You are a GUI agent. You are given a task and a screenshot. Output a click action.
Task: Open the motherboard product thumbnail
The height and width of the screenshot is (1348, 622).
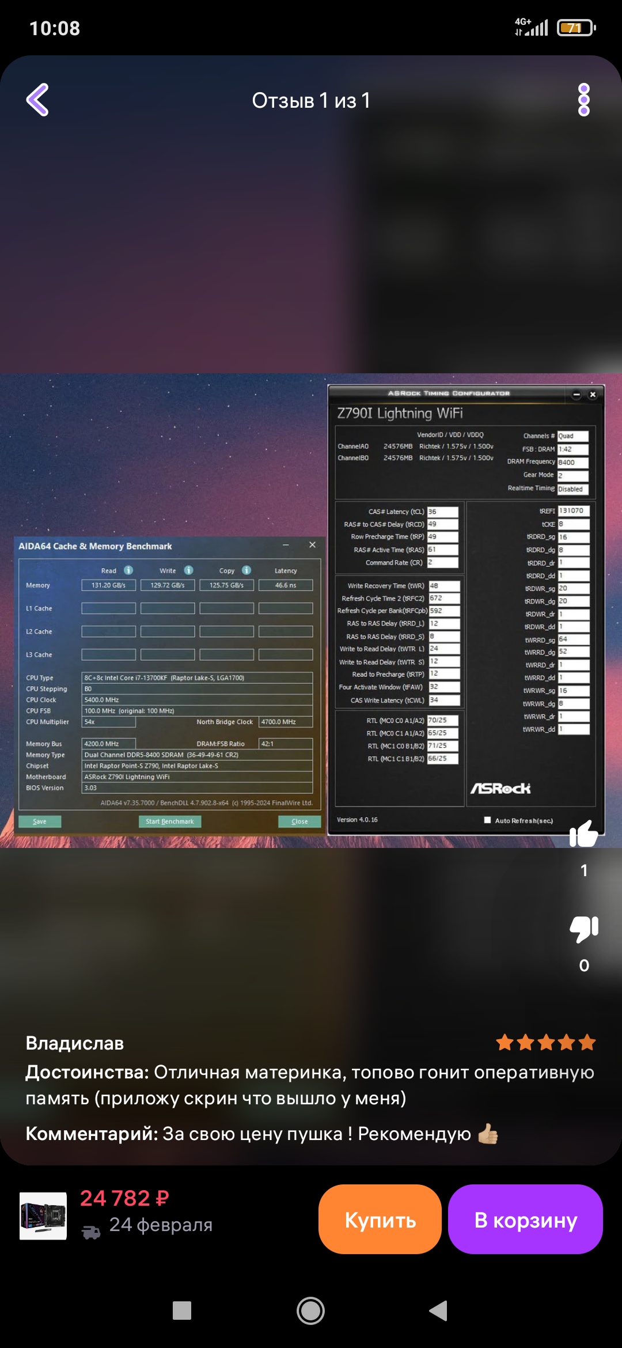click(43, 1216)
